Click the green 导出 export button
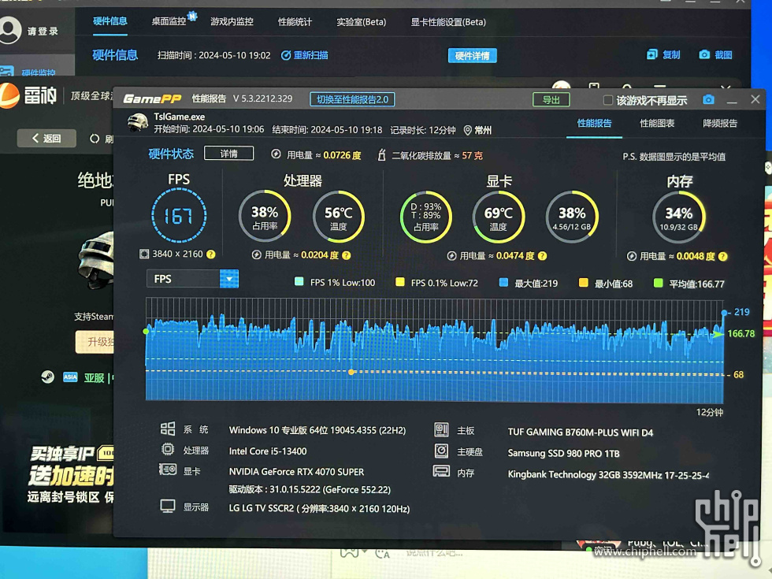Screen dimensions: 772x579 point(551,100)
